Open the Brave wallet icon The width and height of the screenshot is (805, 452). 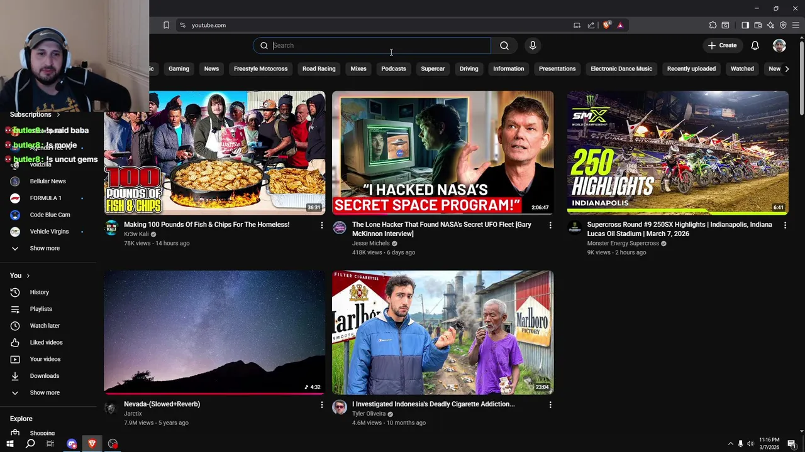pos(758,25)
